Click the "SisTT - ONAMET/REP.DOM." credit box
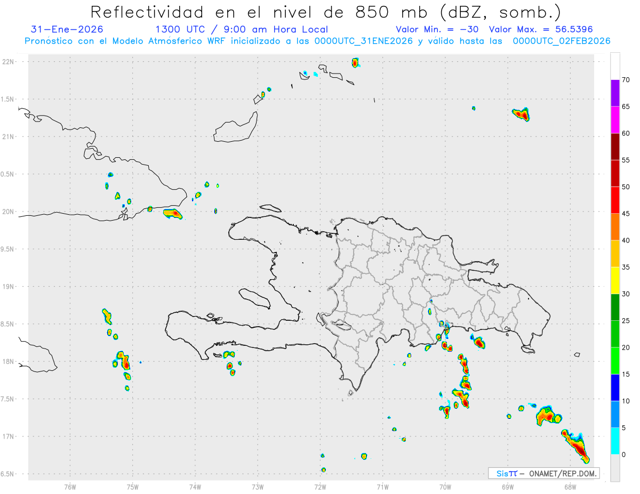The height and width of the screenshot is (494, 640). pos(543,473)
